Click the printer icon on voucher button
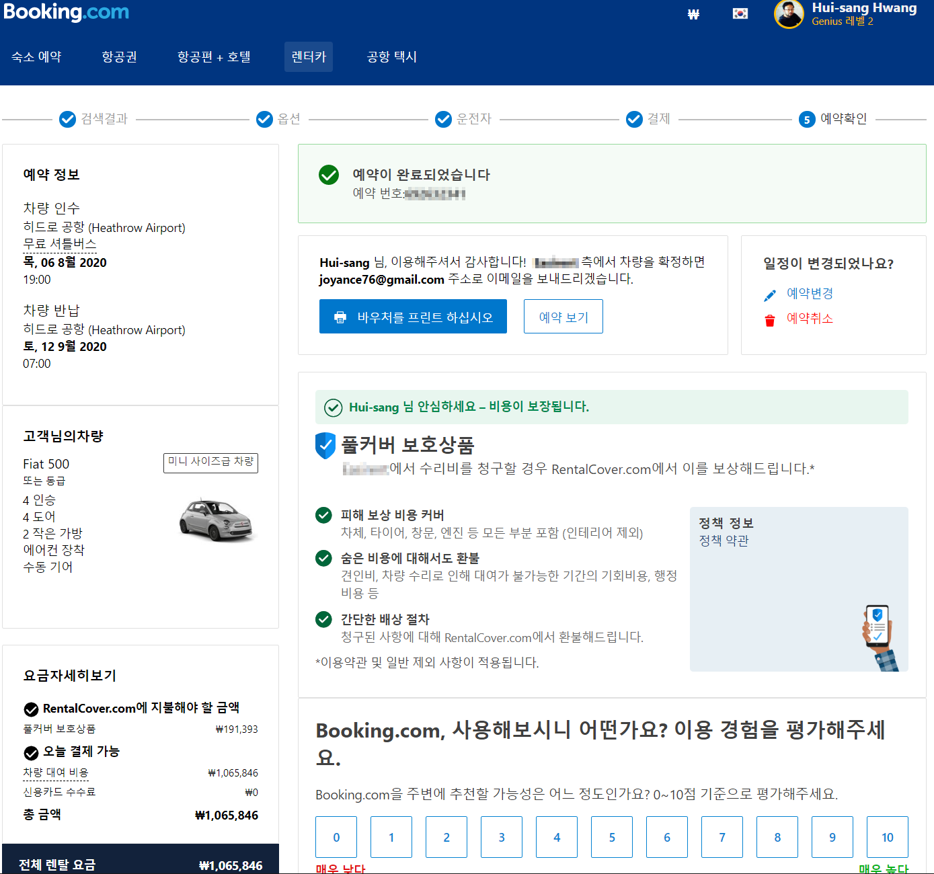Image resolution: width=934 pixels, height=874 pixels. [340, 317]
